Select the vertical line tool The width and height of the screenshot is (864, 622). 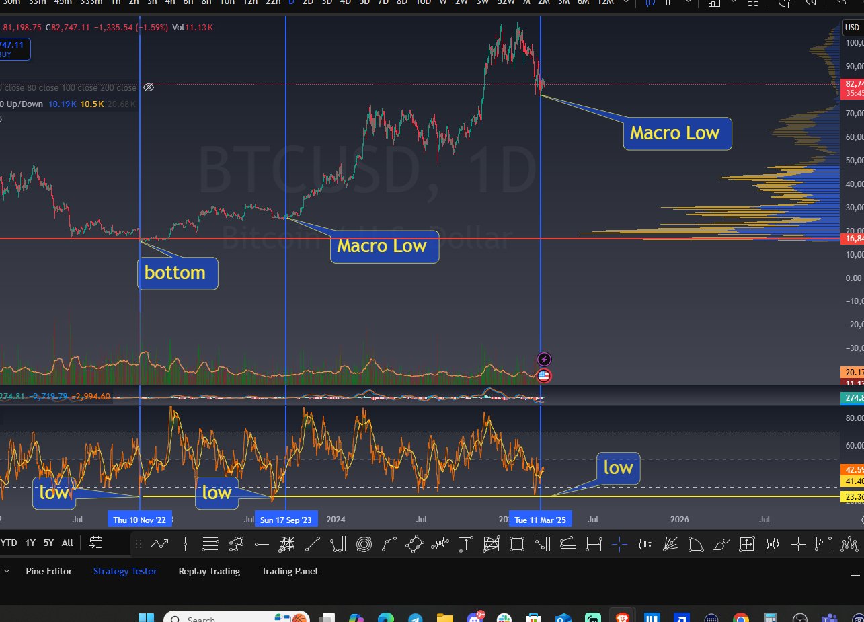point(185,544)
